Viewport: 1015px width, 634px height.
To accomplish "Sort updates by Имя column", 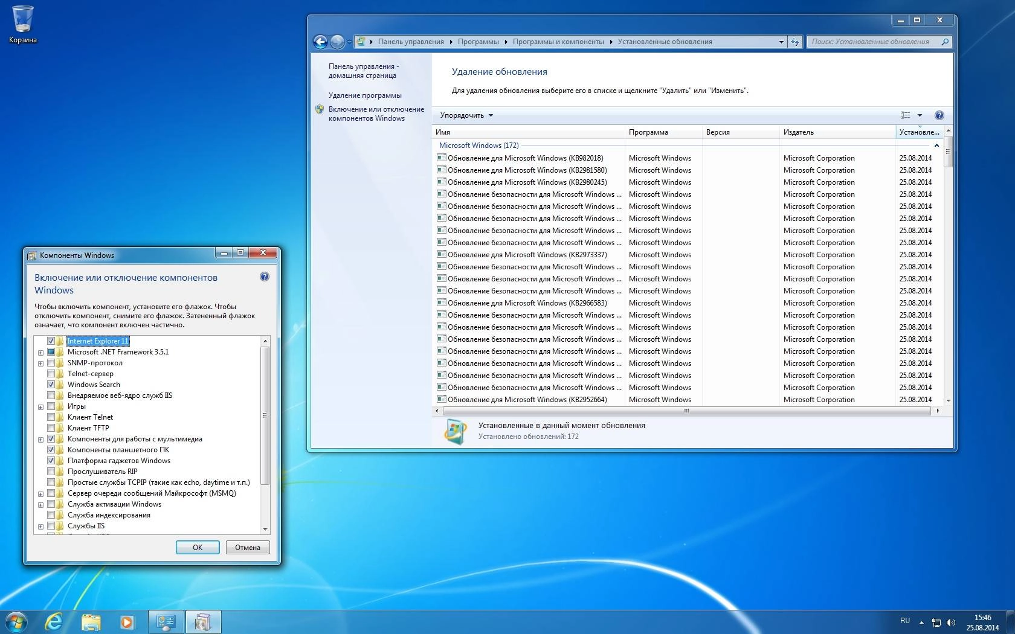I will click(x=529, y=132).
